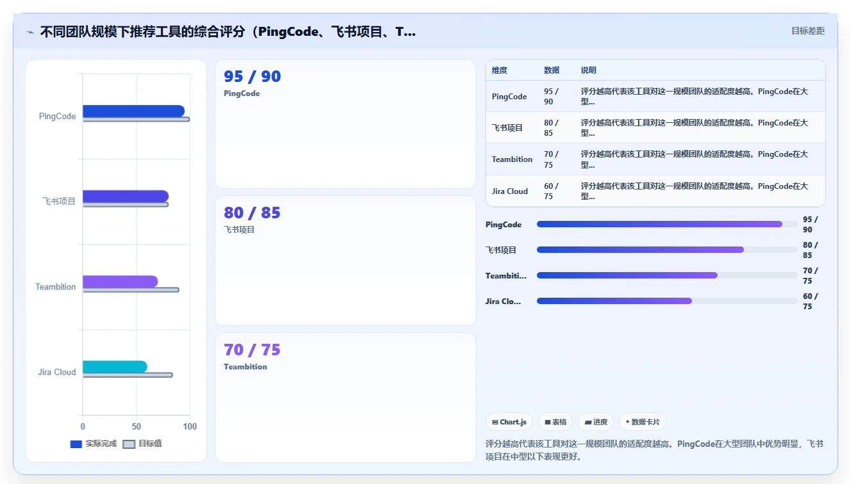
Task: Open the 70 / 75 Teambition data card
Action: point(346,397)
